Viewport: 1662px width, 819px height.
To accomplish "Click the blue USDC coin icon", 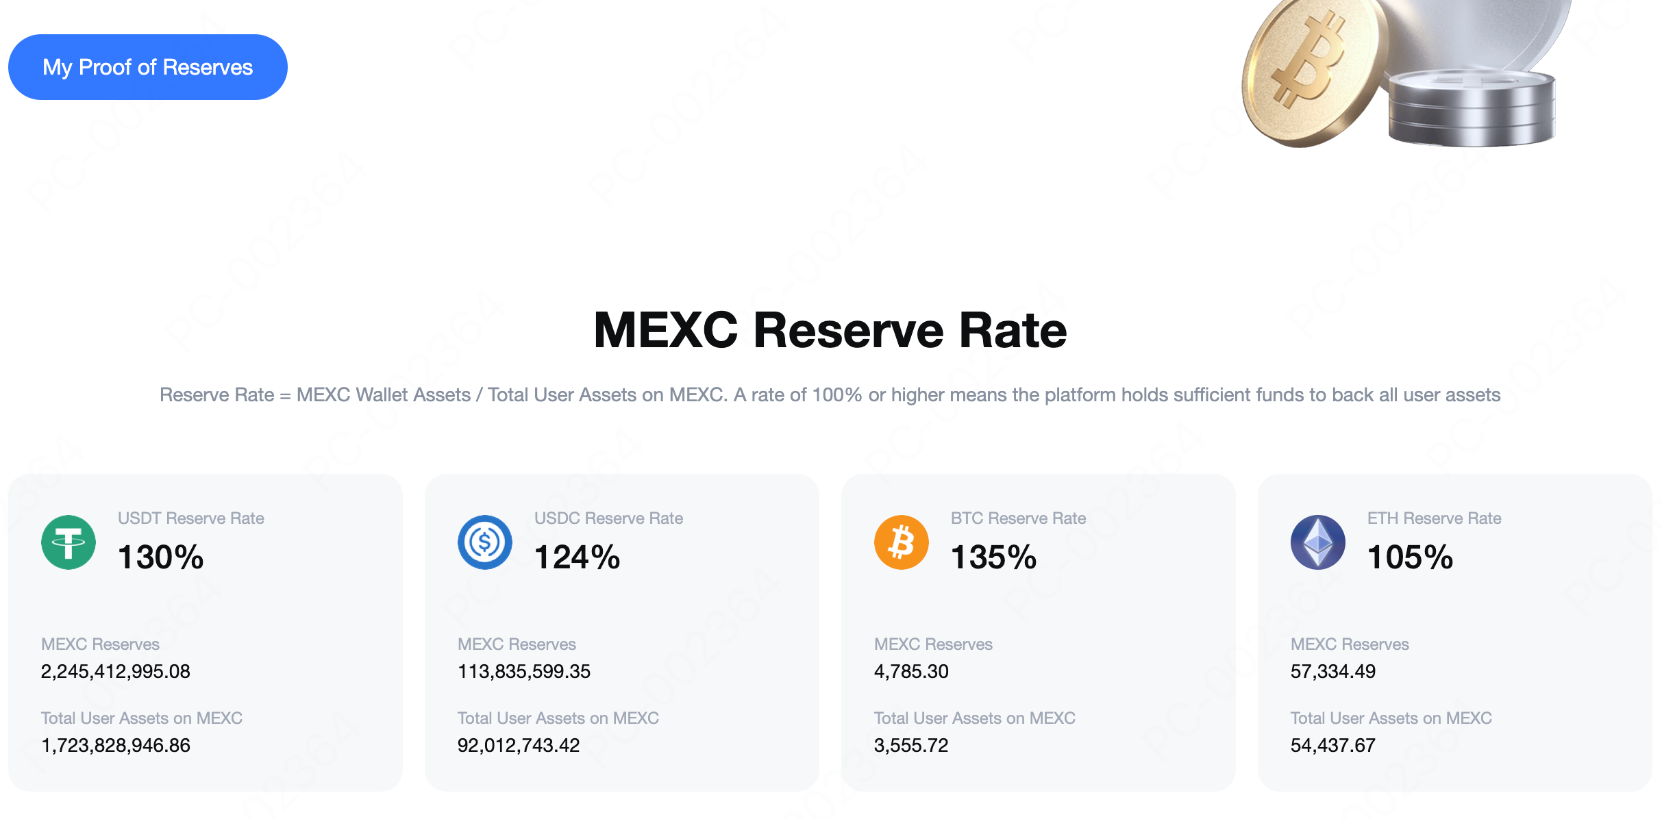I will [485, 542].
